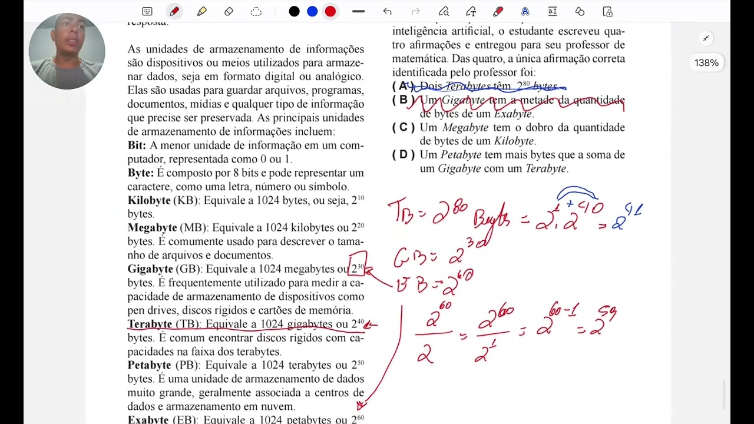Viewport: 754px width, 424px height.
Task: Redo the undone stroke
Action: click(415, 11)
